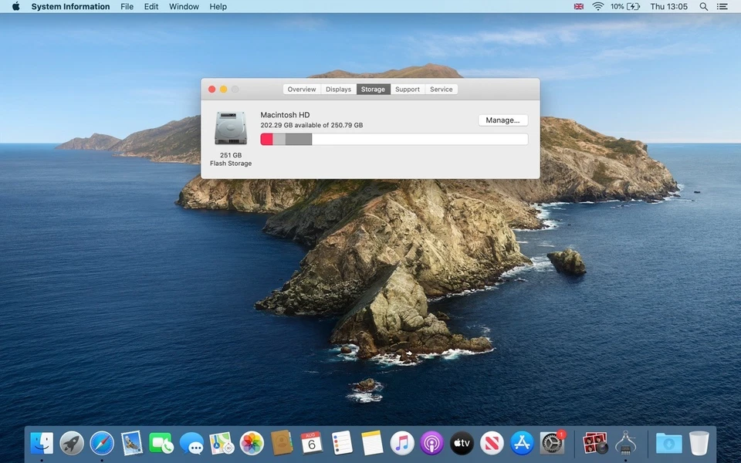
Task: Click the Macintosh HD drive icon
Action: [231, 128]
